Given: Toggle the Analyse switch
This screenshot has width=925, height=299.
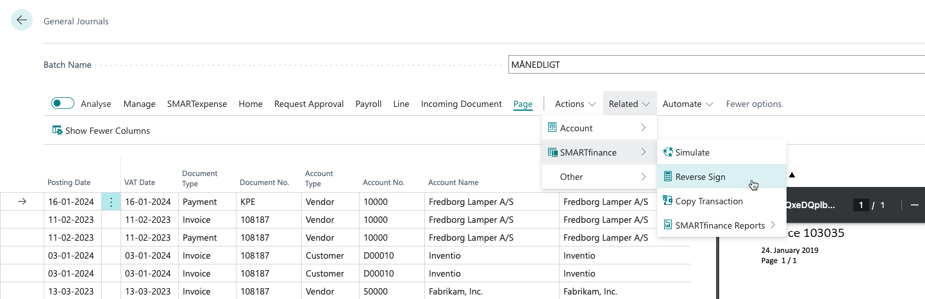Looking at the screenshot, I should [63, 104].
